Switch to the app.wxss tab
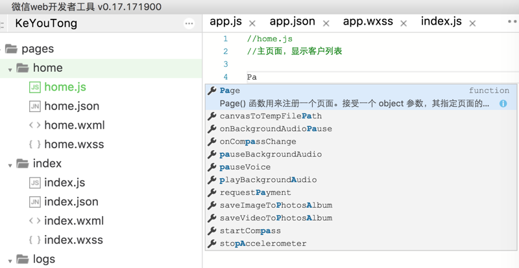The height and width of the screenshot is (268, 519). click(x=368, y=21)
